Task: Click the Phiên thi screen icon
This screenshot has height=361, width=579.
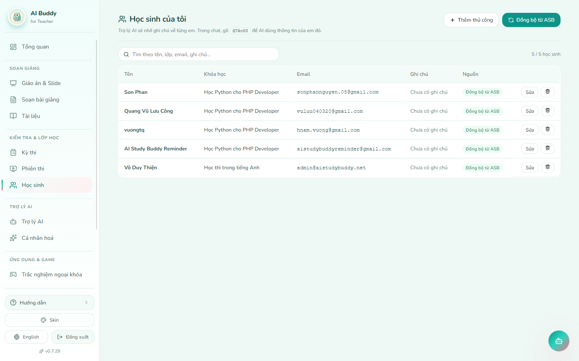Action: coord(13,169)
